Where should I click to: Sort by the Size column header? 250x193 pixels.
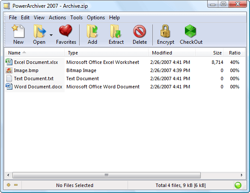click(209, 53)
